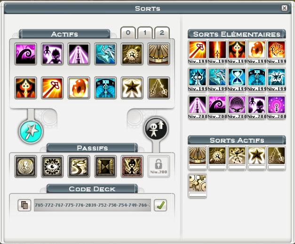Copy the deck code with the copy button

tap(24, 205)
